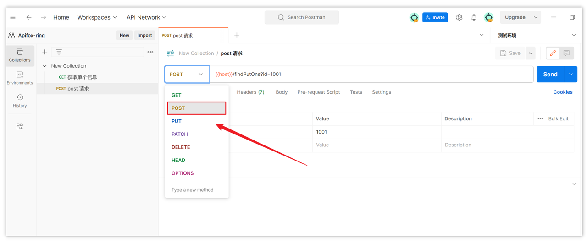Open the Cookies link

pyautogui.click(x=563, y=92)
